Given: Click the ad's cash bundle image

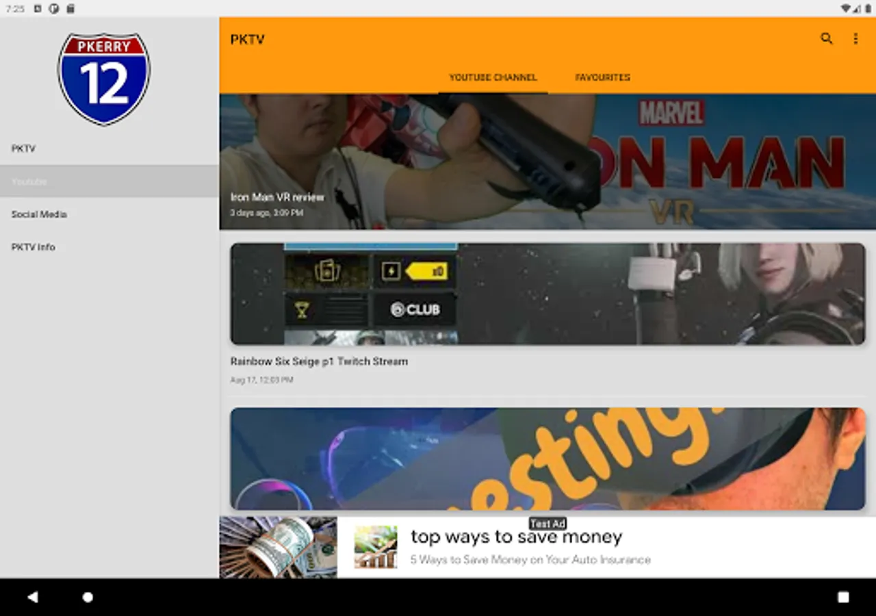Looking at the screenshot, I should [x=279, y=548].
